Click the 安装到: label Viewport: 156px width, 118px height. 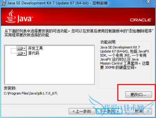click(x=10, y=88)
